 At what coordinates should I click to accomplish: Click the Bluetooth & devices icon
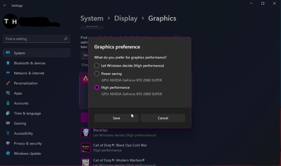point(8,63)
